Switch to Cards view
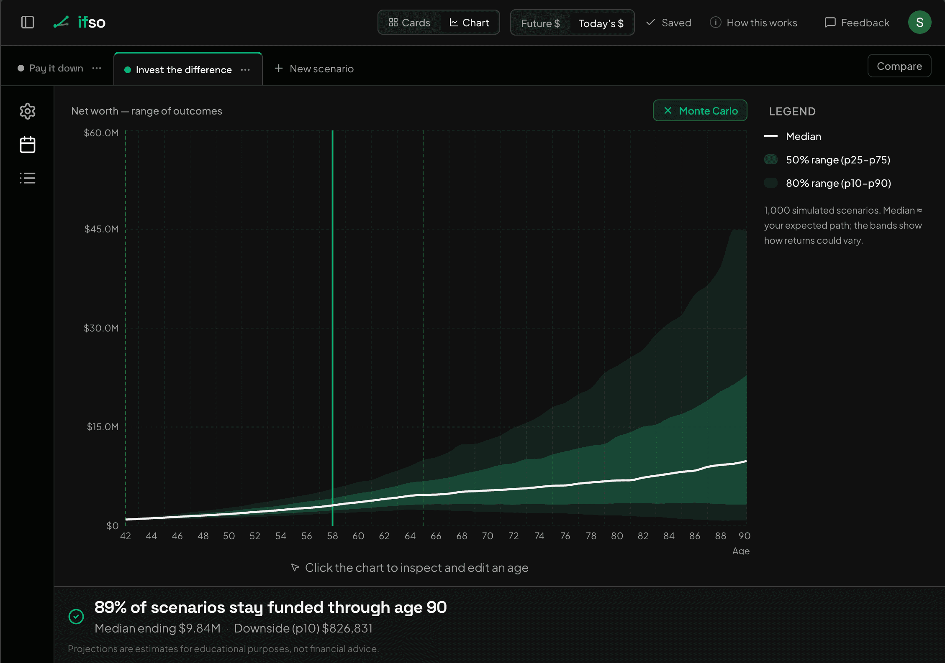945x663 pixels. click(x=409, y=23)
